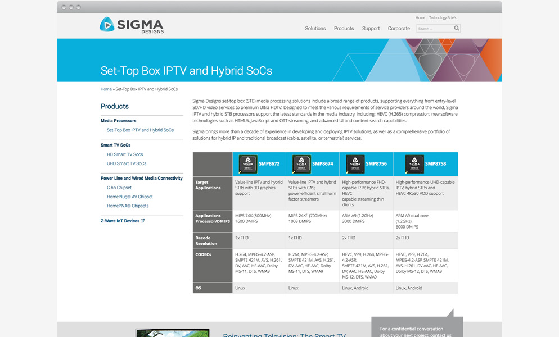Click the Smart TV SoCs sidebar heading
559x337 pixels.
[x=115, y=145]
